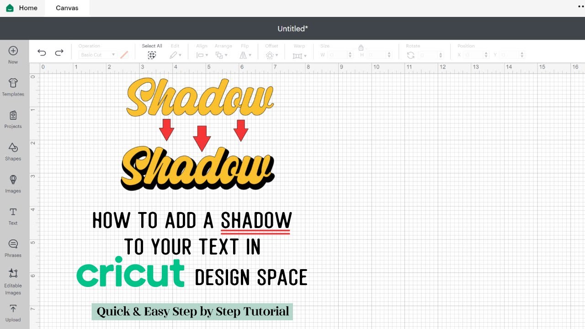Click the Size width input field
The height and width of the screenshot is (329, 585).
pos(337,55)
